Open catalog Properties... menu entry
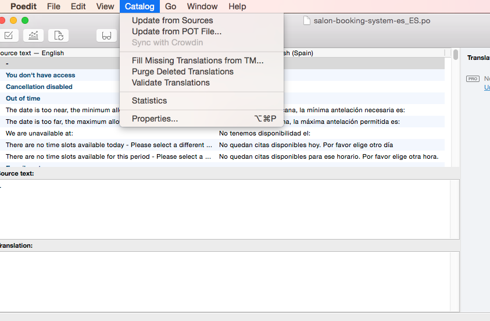The height and width of the screenshot is (321, 490). [x=202, y=119]
